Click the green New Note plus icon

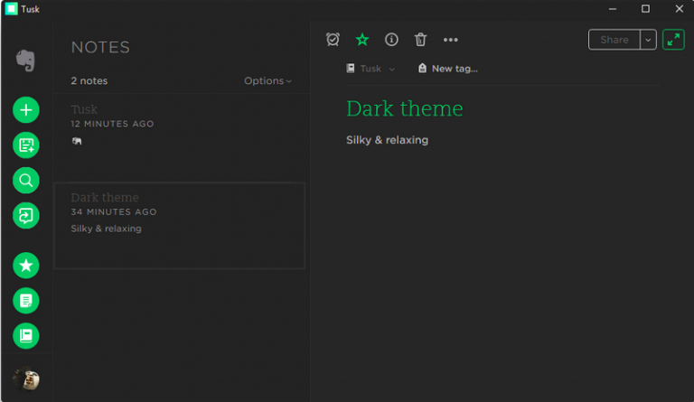pos(26,110)
